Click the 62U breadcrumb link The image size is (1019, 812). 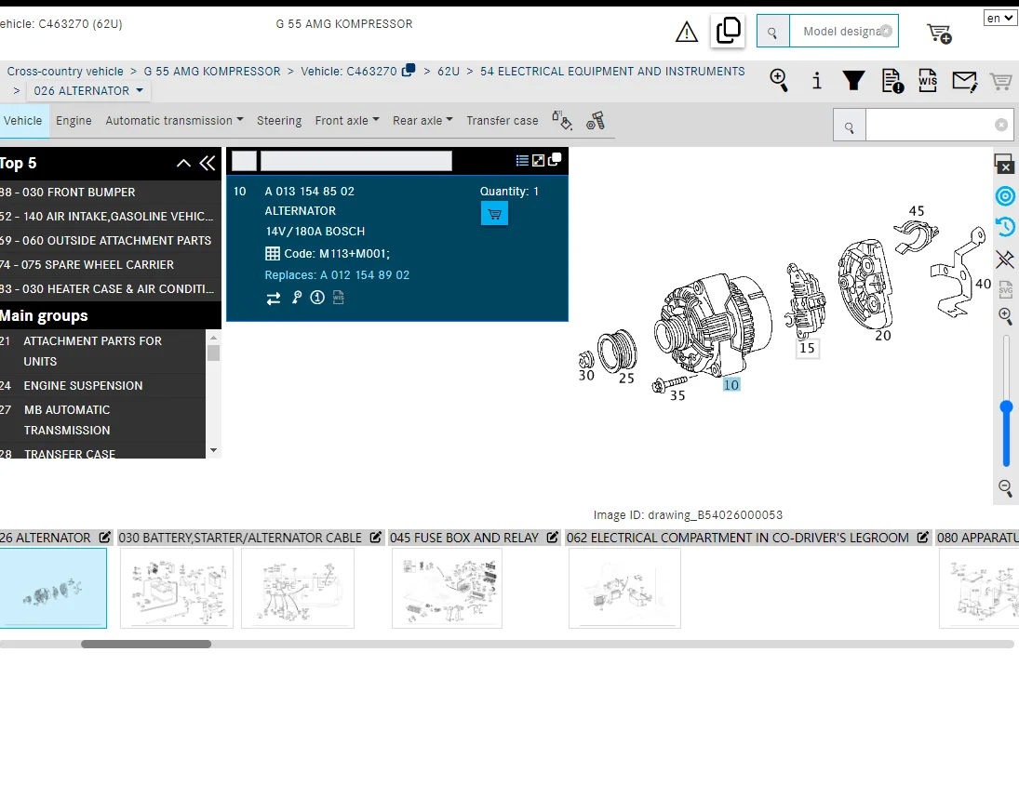[x=449, y=72]
